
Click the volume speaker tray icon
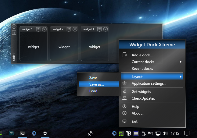[165, 133]
